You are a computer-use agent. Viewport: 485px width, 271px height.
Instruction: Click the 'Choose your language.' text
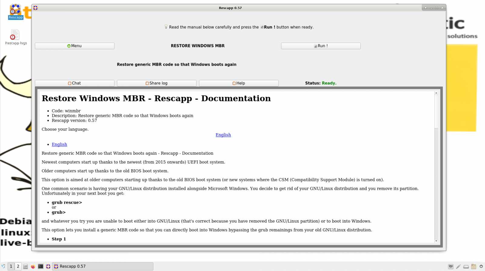tap(65, 129)
